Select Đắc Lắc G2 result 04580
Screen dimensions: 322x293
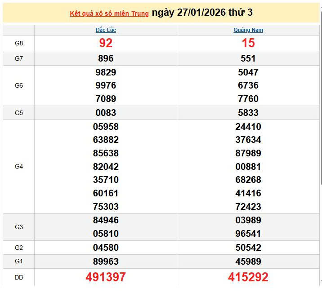[106, 248]
